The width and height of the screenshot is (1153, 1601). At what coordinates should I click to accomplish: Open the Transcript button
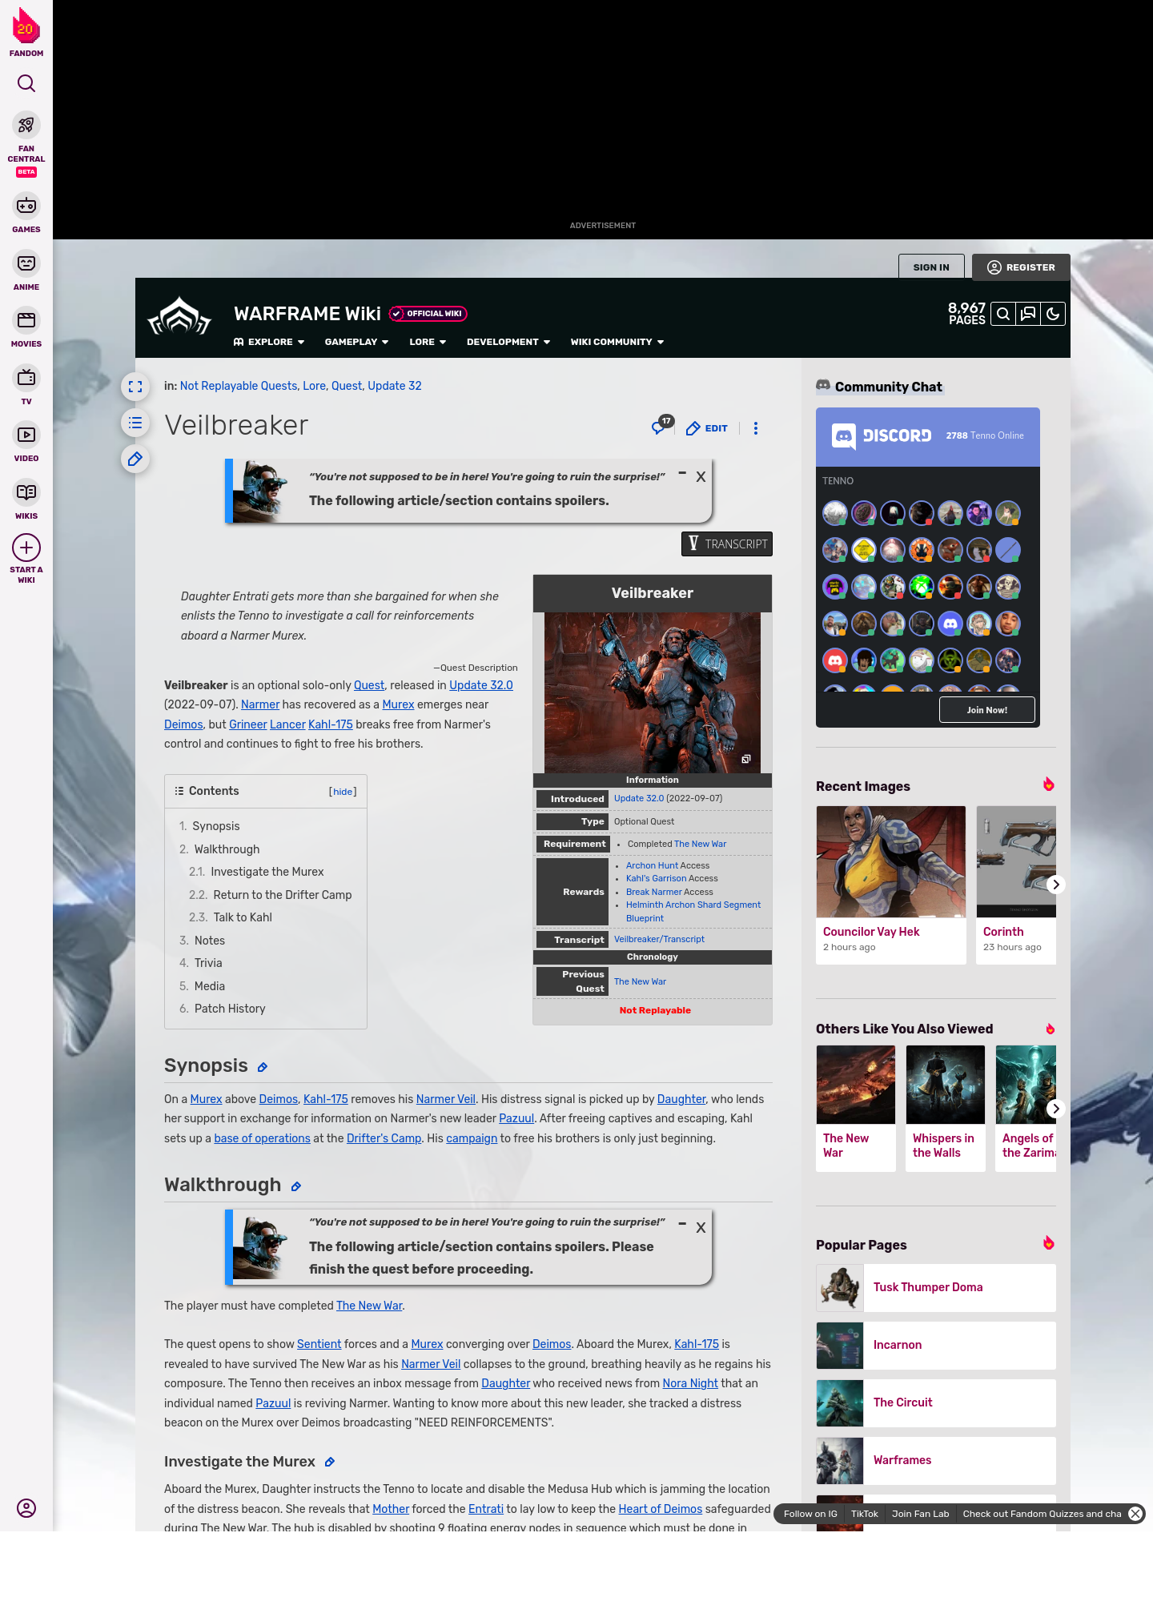(x=727, y=544)
